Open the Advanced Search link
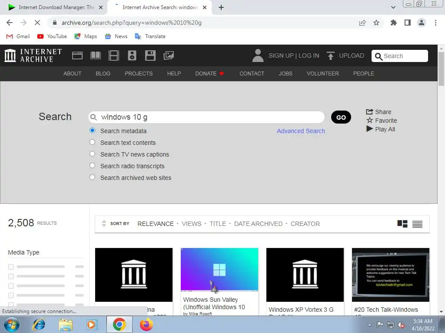This screenshot has height=333, width=445. pyautogui.click(x=301, y=131)
